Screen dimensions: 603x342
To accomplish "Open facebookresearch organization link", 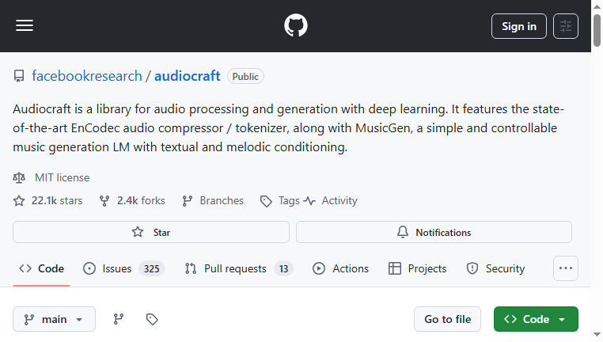I will 87,76.
